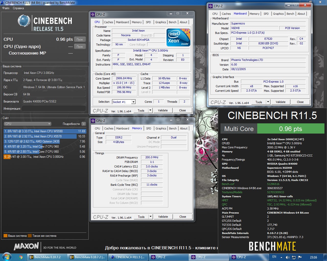Image resolution: width=327 pixels, height=261 pixels.
Task: Select the Intel Core i7 CPU 860 ranking row
Action: 45,152
